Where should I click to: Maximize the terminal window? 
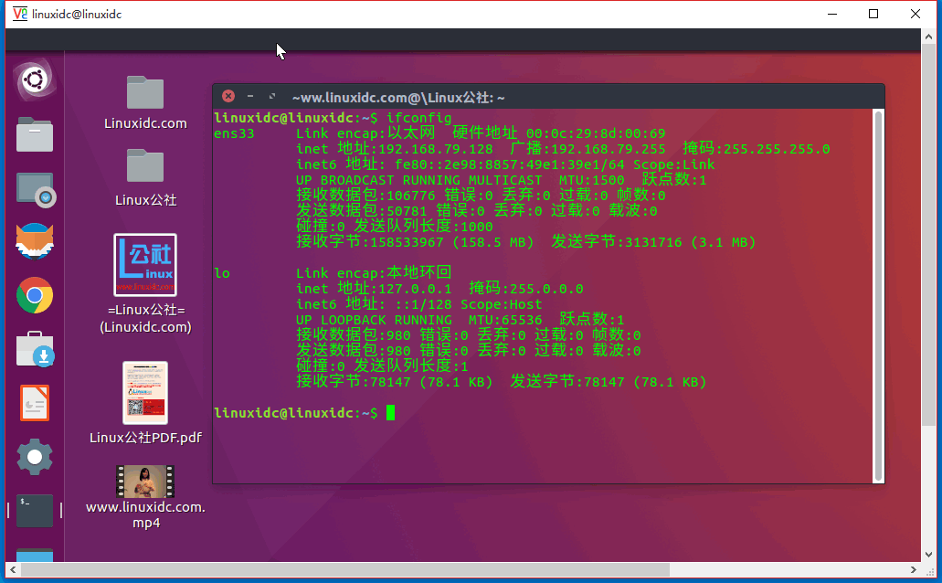(x=272, y=96)
